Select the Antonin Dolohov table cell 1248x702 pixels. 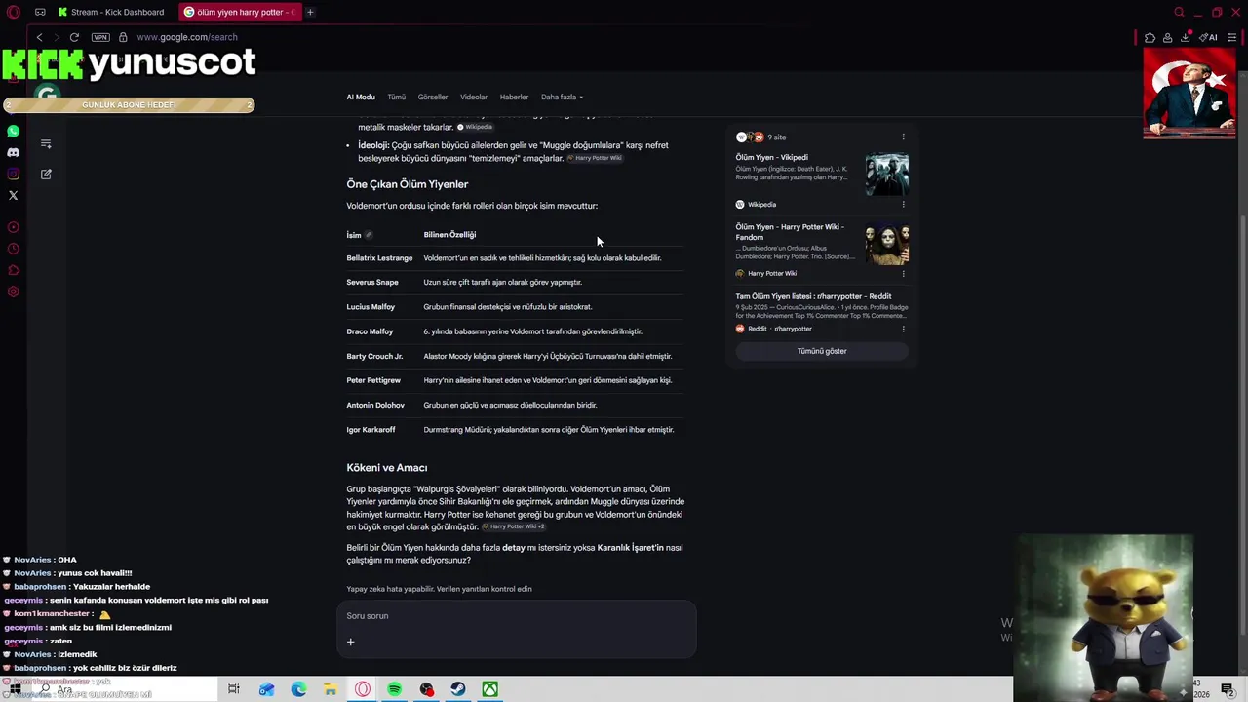(375, 405)
